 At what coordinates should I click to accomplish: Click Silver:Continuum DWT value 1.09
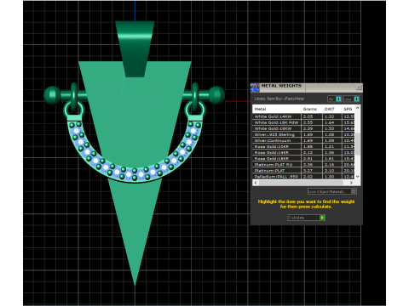click(x=331, y=140)
